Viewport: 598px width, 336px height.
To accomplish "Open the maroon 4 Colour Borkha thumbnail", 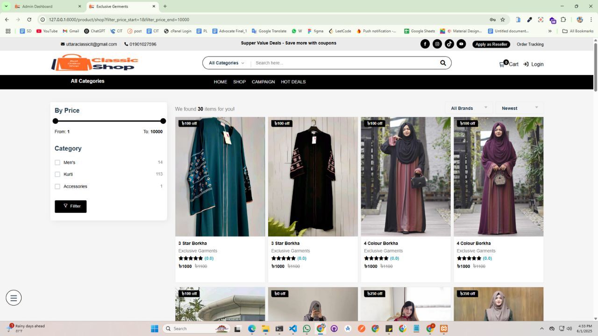I will point(498,177).
